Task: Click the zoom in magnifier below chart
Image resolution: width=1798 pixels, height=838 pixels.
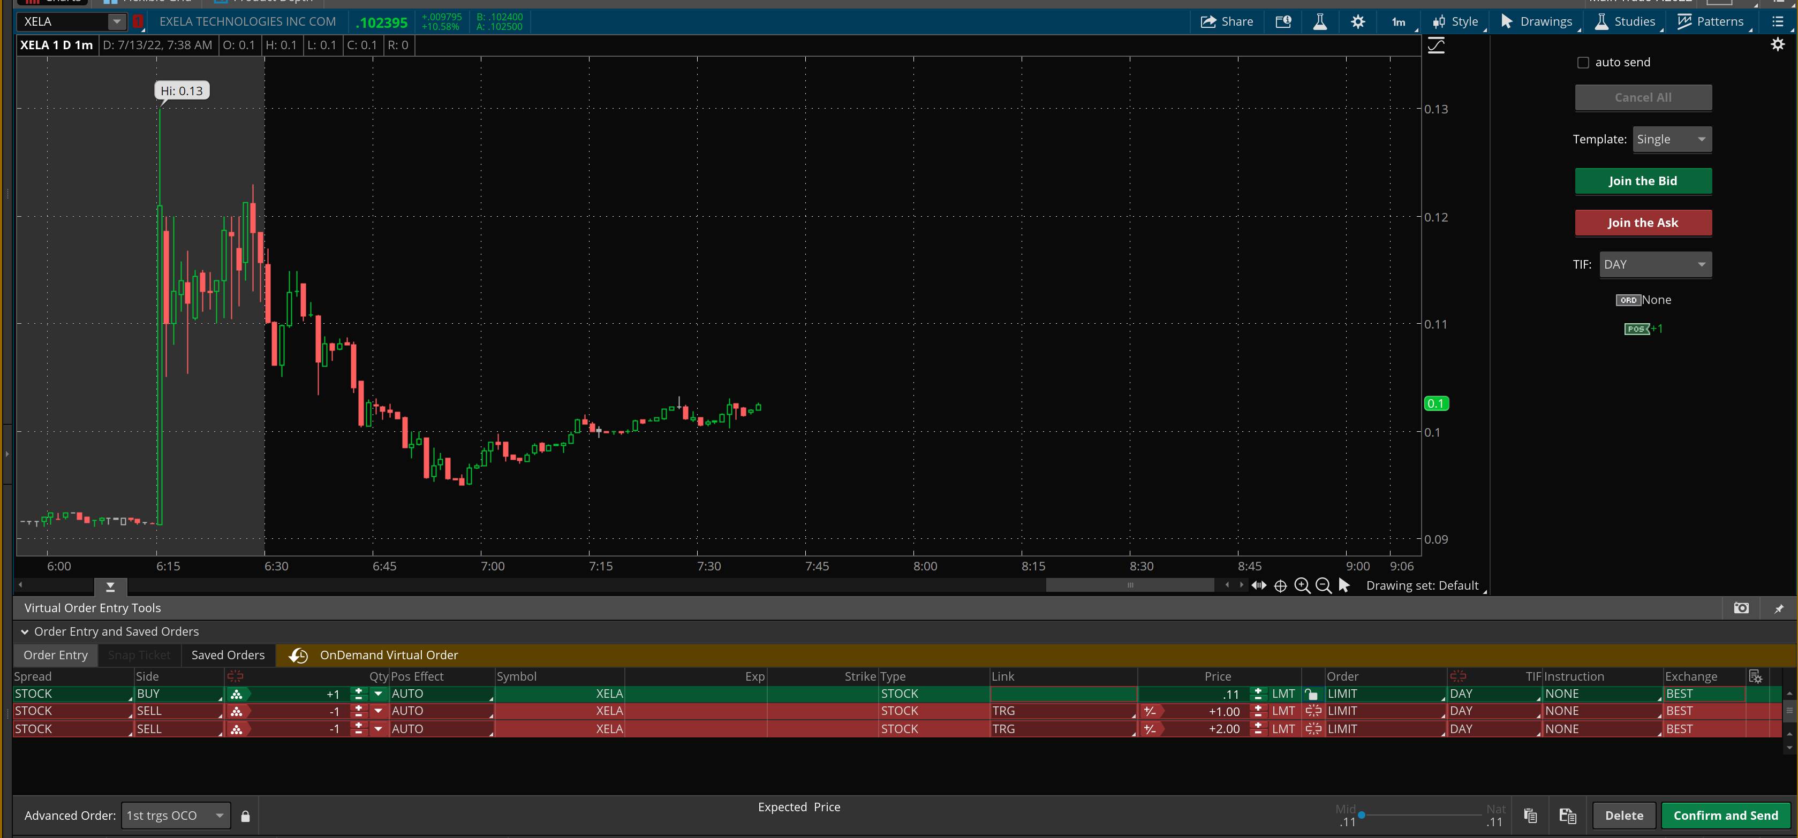Action: click(1302, 585)
